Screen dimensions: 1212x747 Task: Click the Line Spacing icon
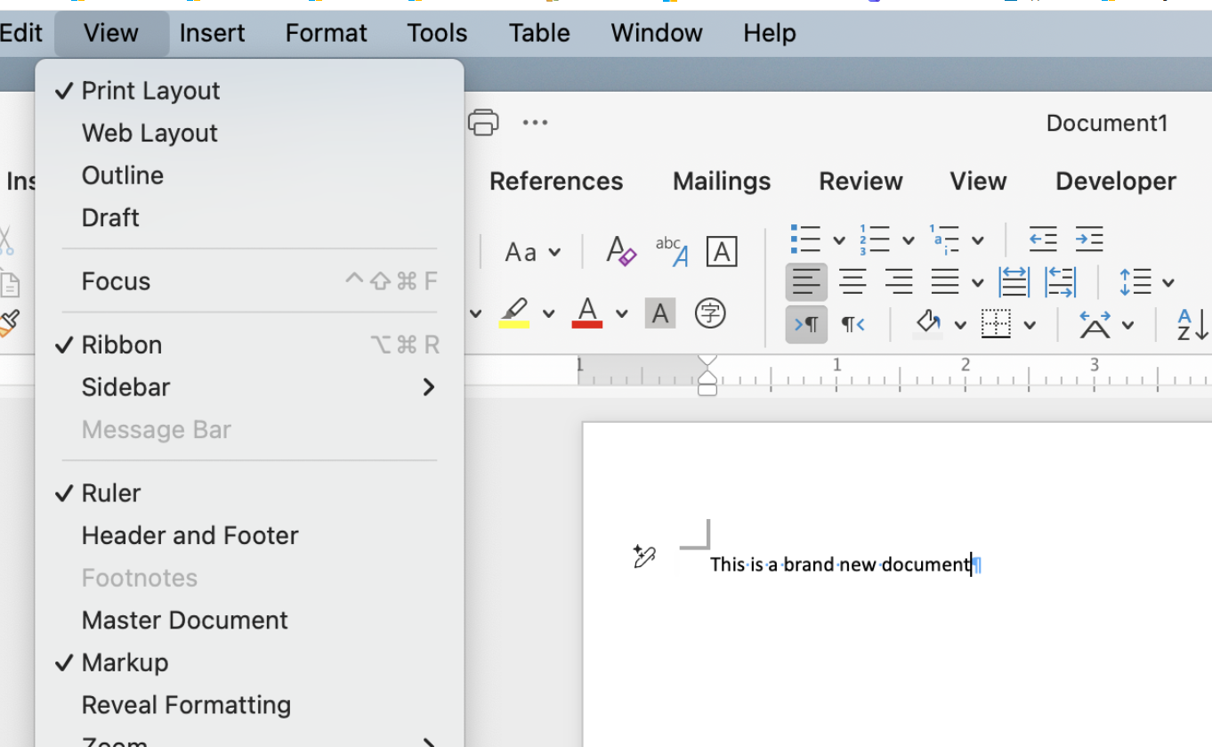coord(1135,283)
